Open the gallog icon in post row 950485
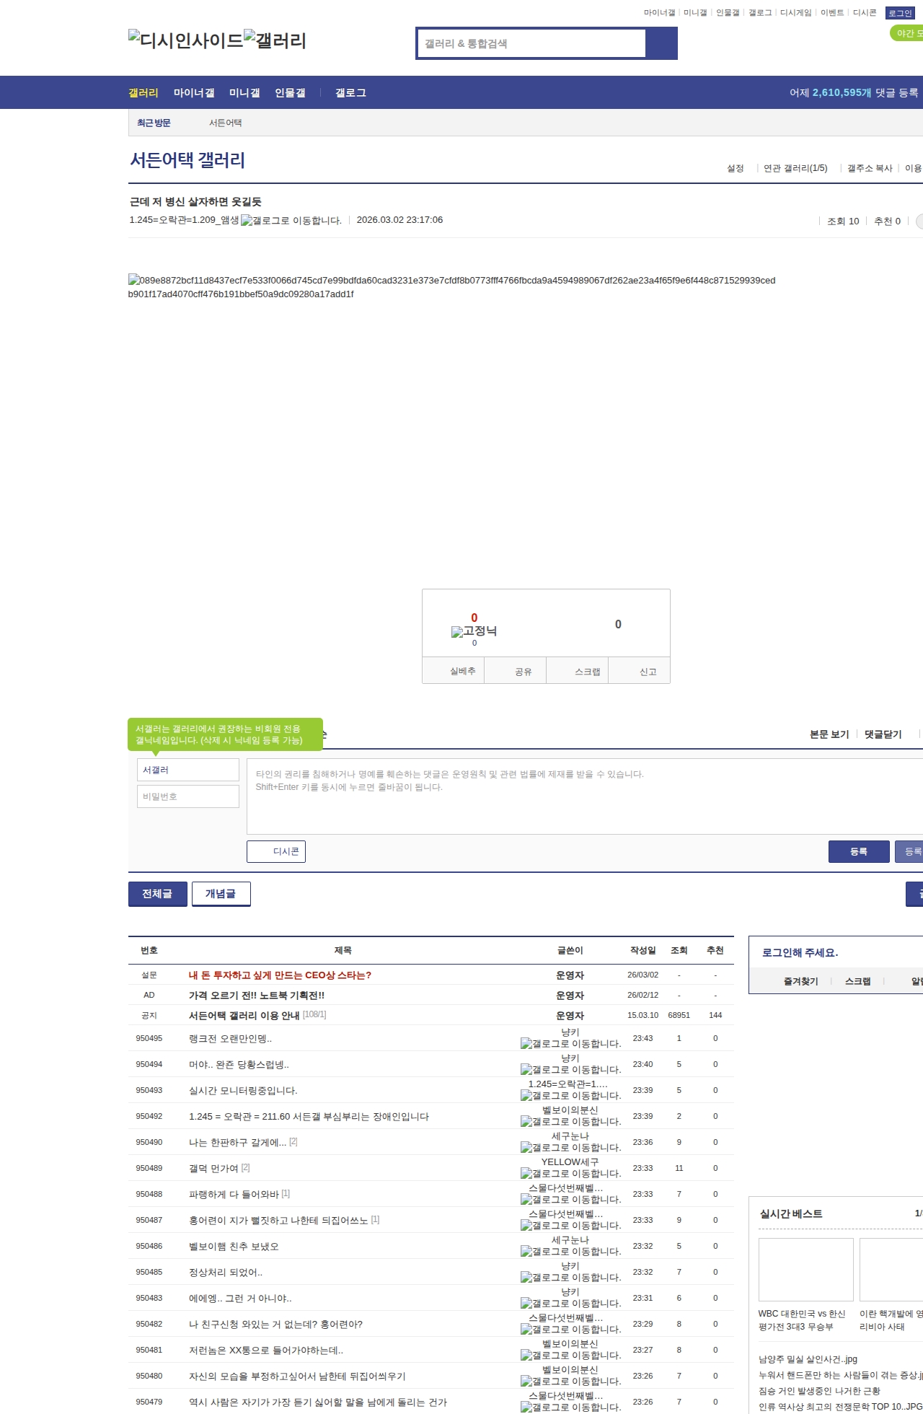This screenshot has height=1414, width=923. pyautogui.click(x=570, y=1278)
